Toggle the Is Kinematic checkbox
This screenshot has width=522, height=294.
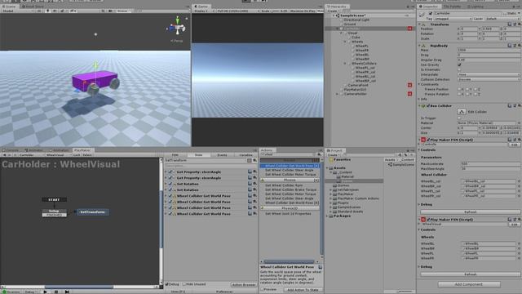coord(459,69)
